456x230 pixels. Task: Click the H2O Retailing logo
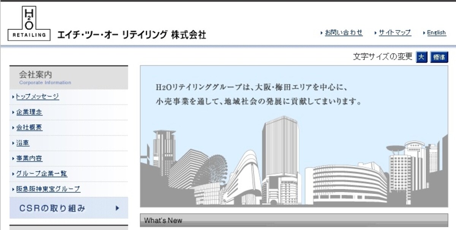point(29,23)
